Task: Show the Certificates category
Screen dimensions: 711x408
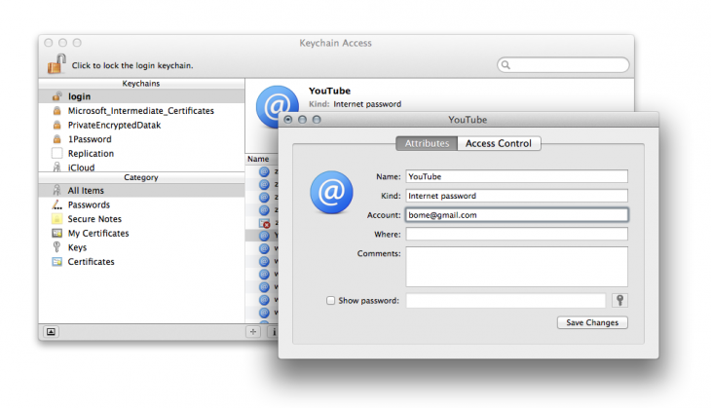Action: (141, 262)
